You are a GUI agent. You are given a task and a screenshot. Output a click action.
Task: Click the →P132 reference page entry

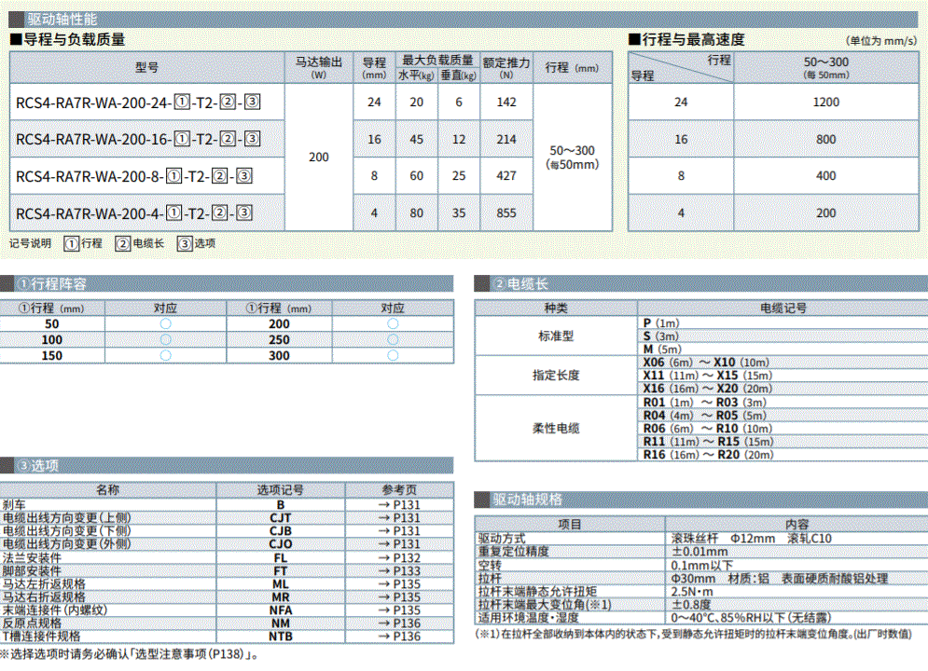point(399,557)
